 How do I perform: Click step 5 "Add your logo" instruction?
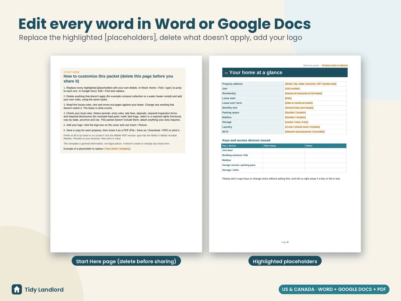105,125
